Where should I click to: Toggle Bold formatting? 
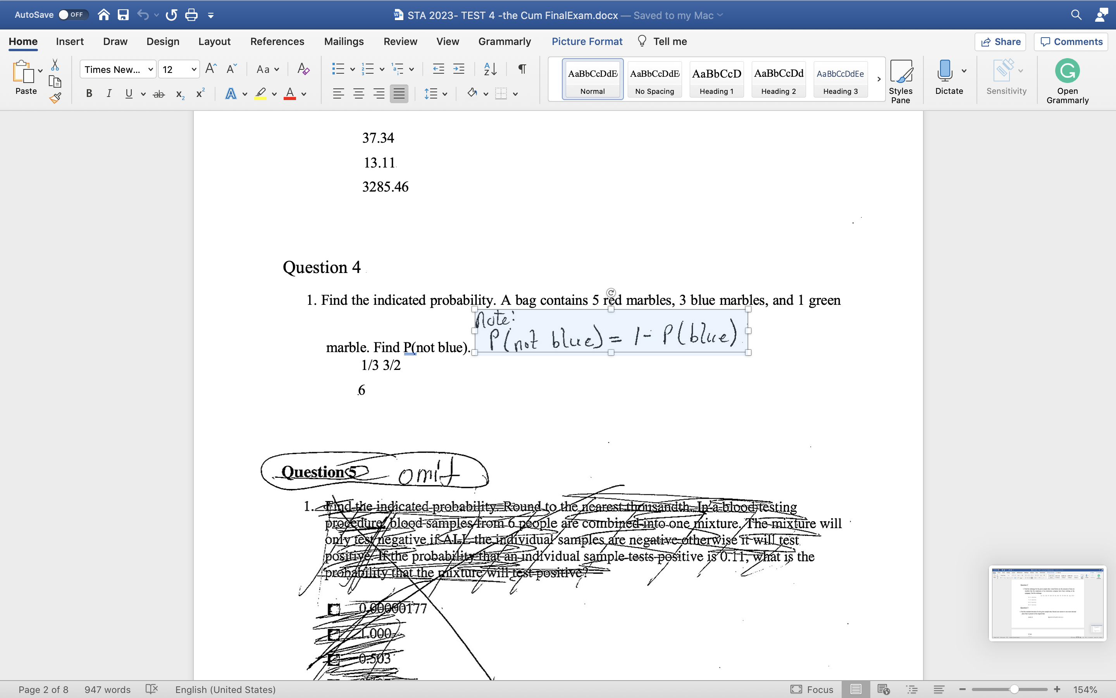[89, 94]
